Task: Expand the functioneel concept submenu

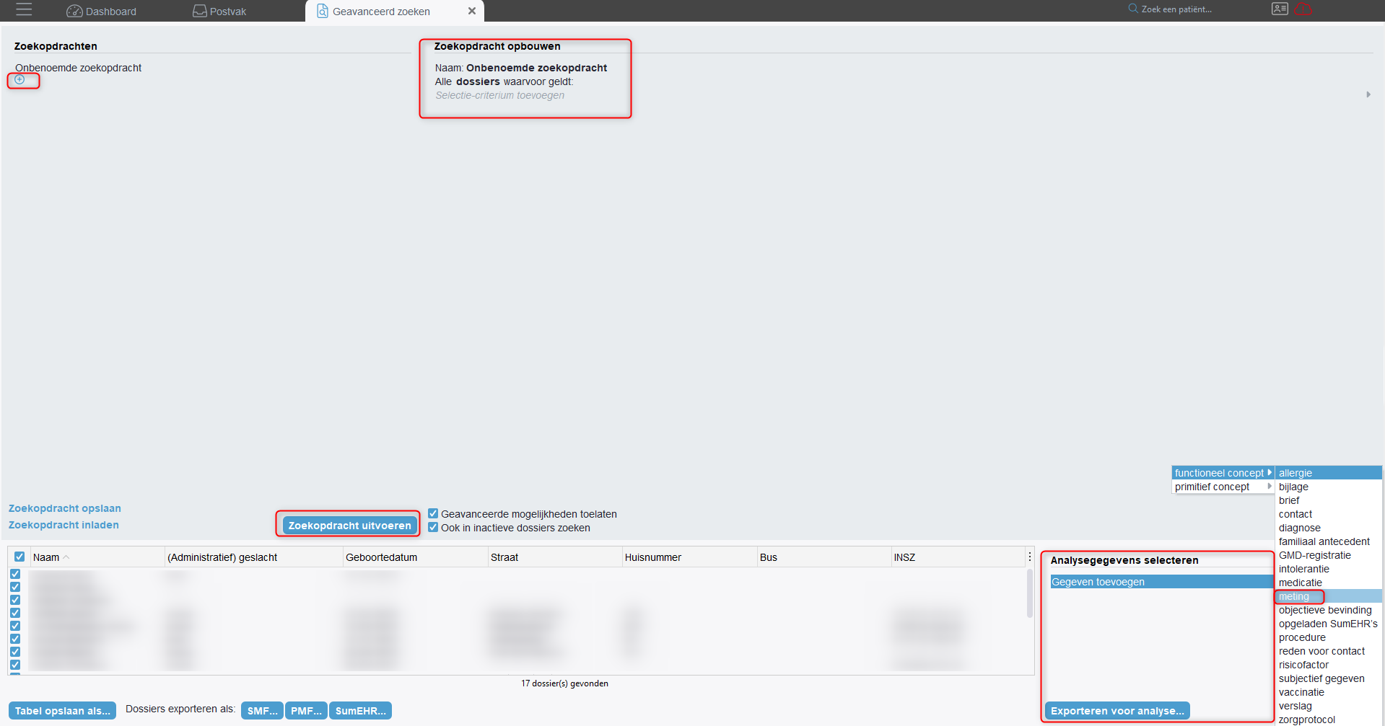Action: pyautogui.click(x=1223, y=473)
